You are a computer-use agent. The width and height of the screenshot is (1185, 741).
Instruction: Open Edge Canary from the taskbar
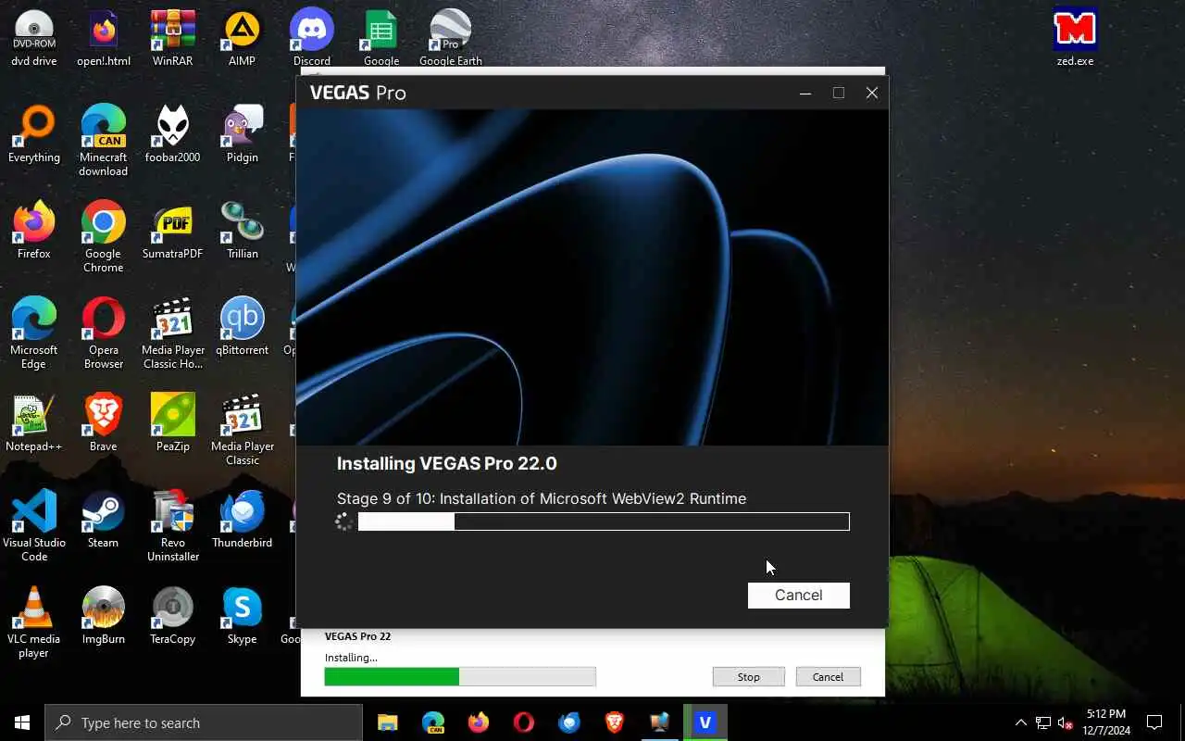[x=433, y=722]
